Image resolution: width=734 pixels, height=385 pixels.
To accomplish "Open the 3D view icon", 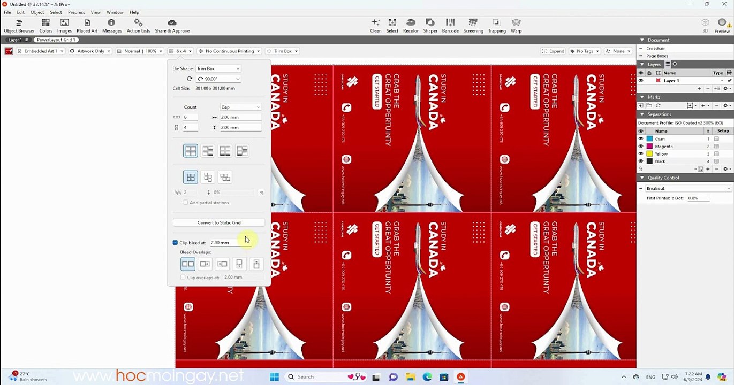I will (x=705, y=26).
